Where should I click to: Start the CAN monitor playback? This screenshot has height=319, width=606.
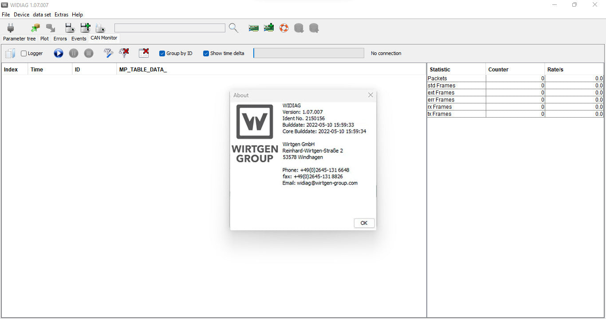pyautogui.click(x=58, y=53)
